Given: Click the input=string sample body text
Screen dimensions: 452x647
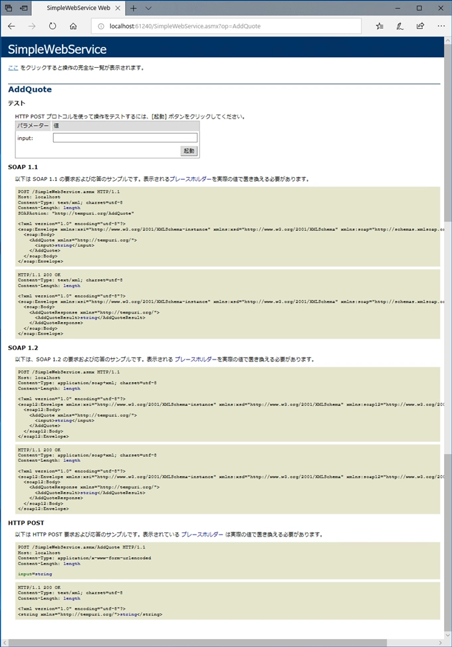Looking at the screenshot, I should pyautogui.click(x=35, y=574).
